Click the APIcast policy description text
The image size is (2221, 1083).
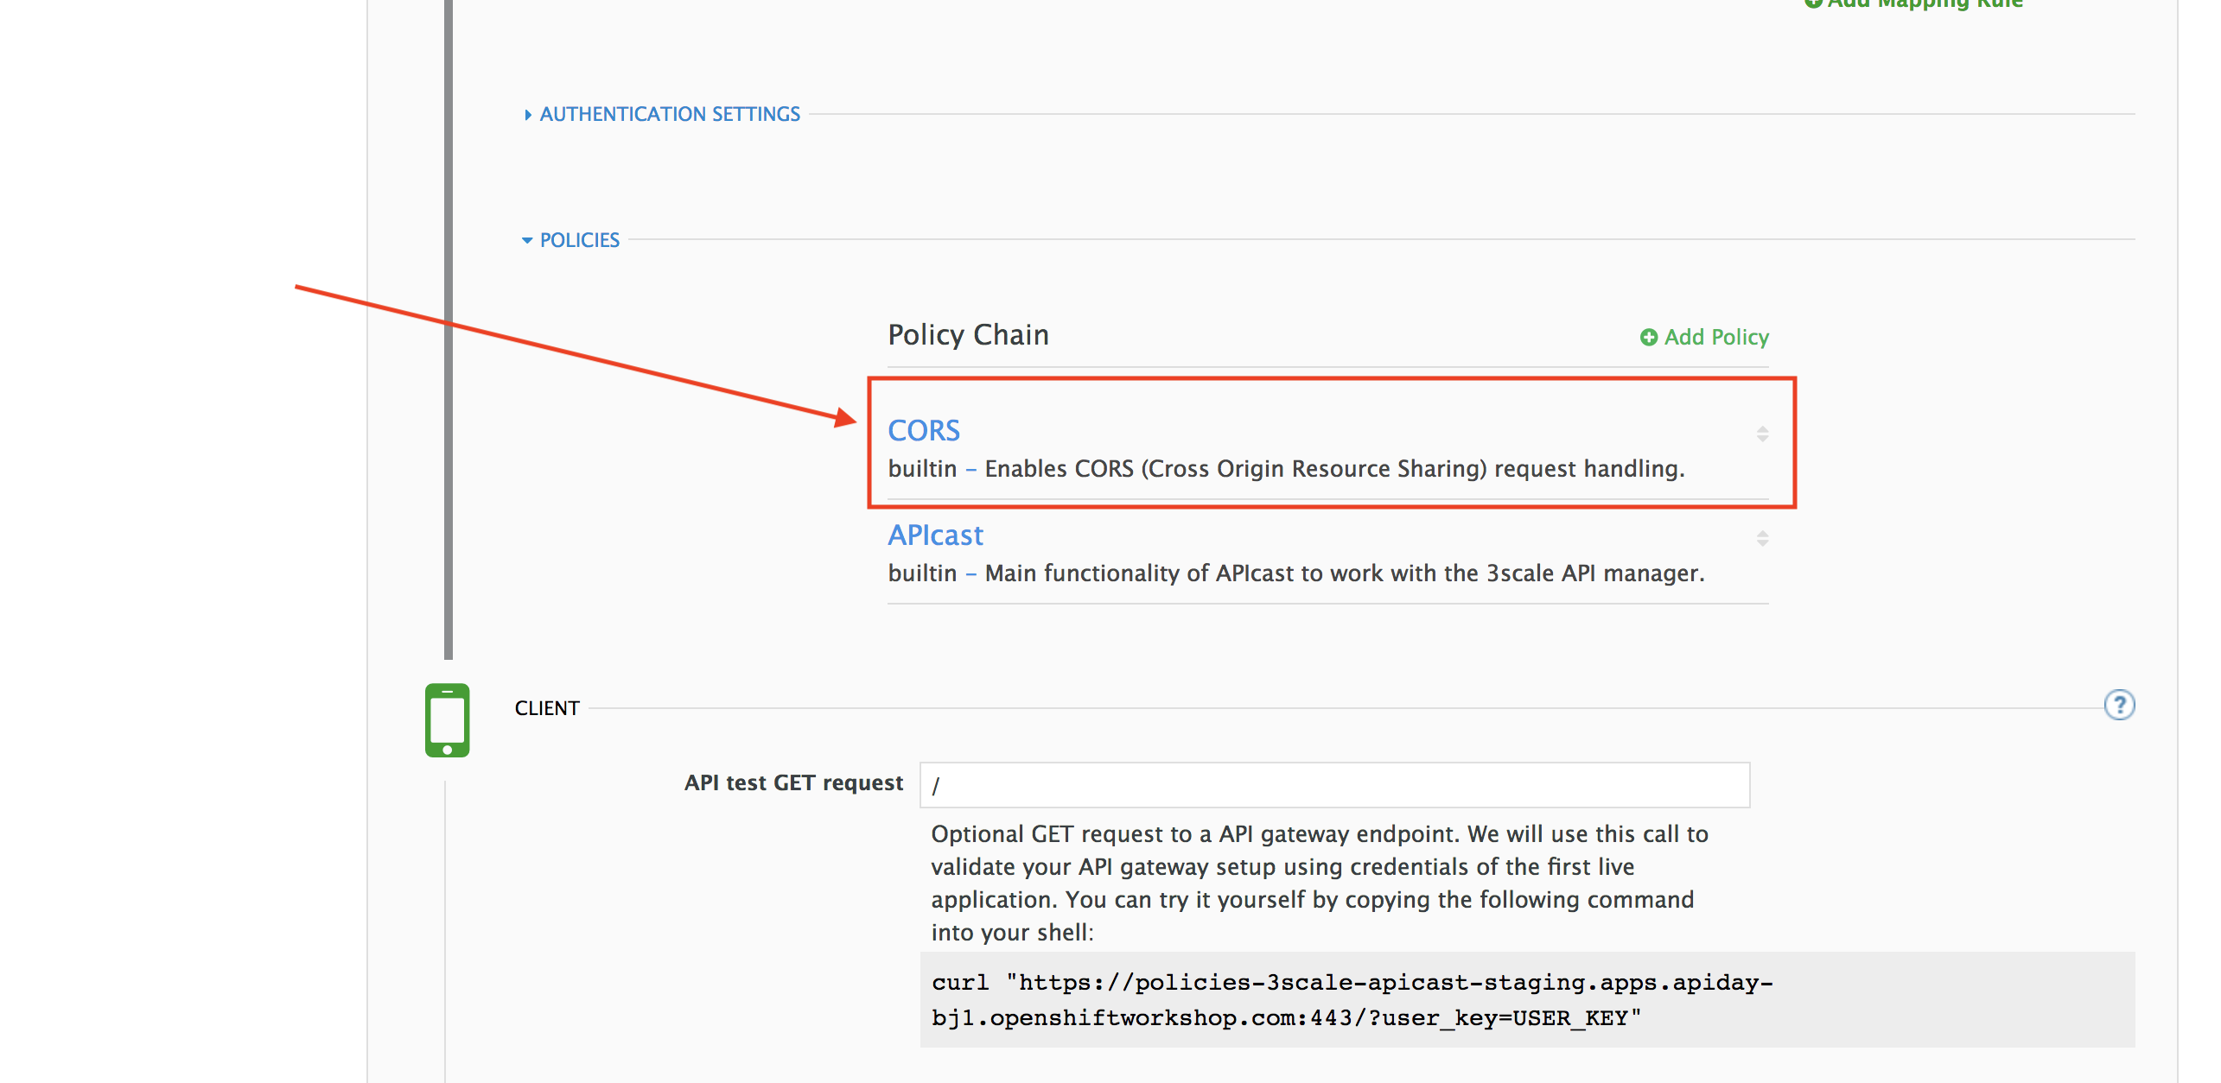pos(1296,573)
